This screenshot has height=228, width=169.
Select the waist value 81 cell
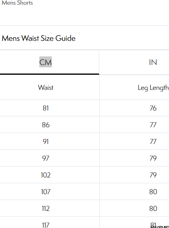click(46, 108)
